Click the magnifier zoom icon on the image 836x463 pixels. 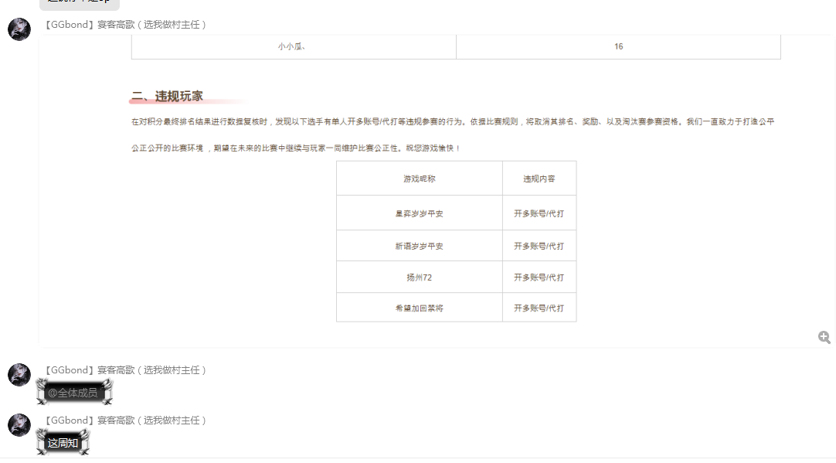coord(824,337)
